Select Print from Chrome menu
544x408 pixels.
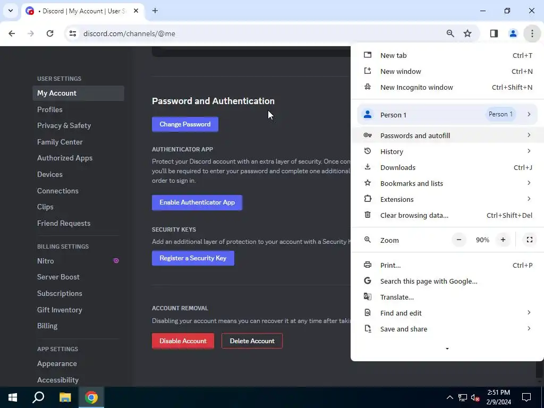[x=447, y=265]
